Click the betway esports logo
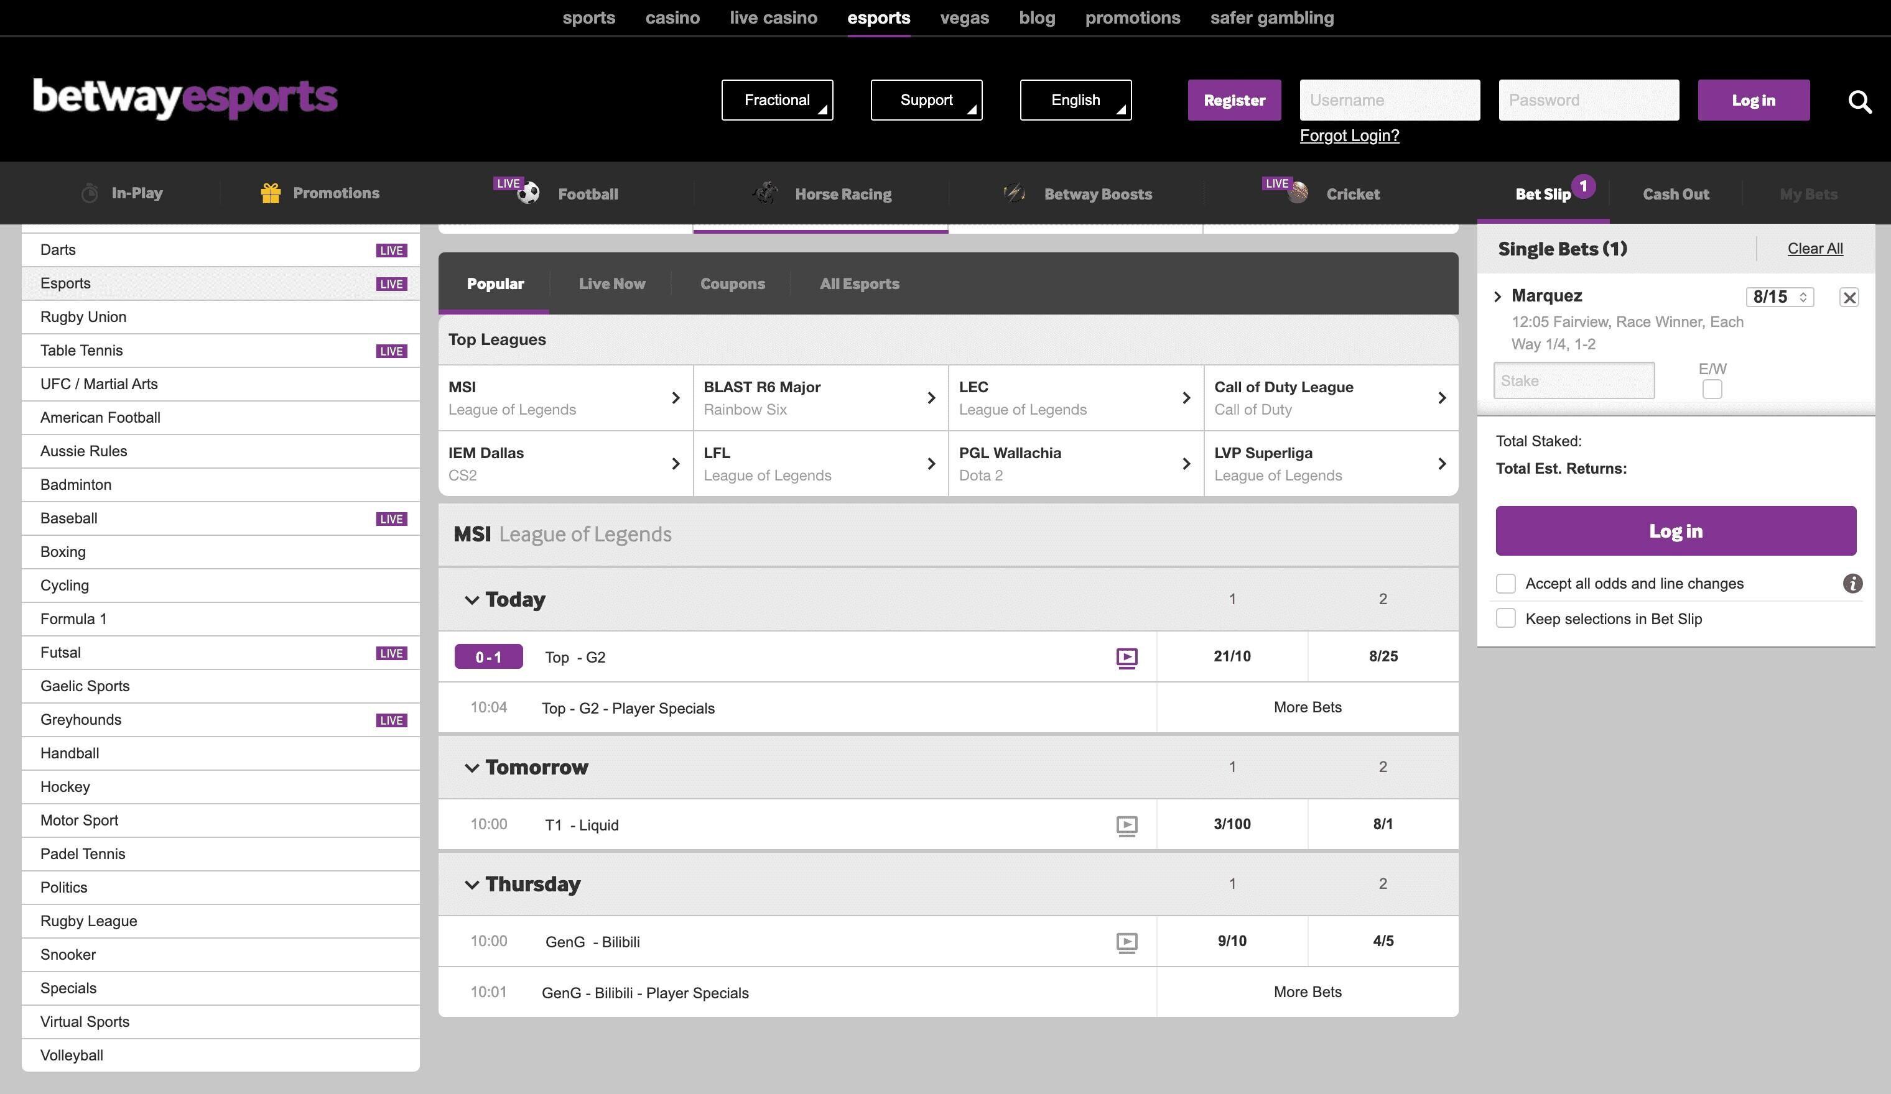This screenshot has width=1891, height=1094. [x=185, y=98]
